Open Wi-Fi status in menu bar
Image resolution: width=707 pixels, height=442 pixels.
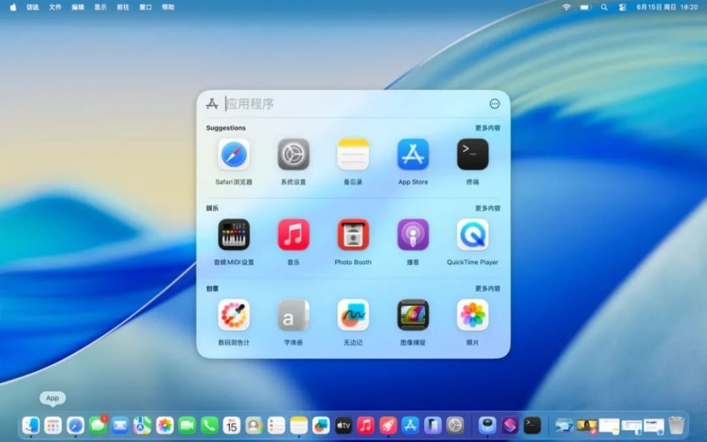click(566, 7)
